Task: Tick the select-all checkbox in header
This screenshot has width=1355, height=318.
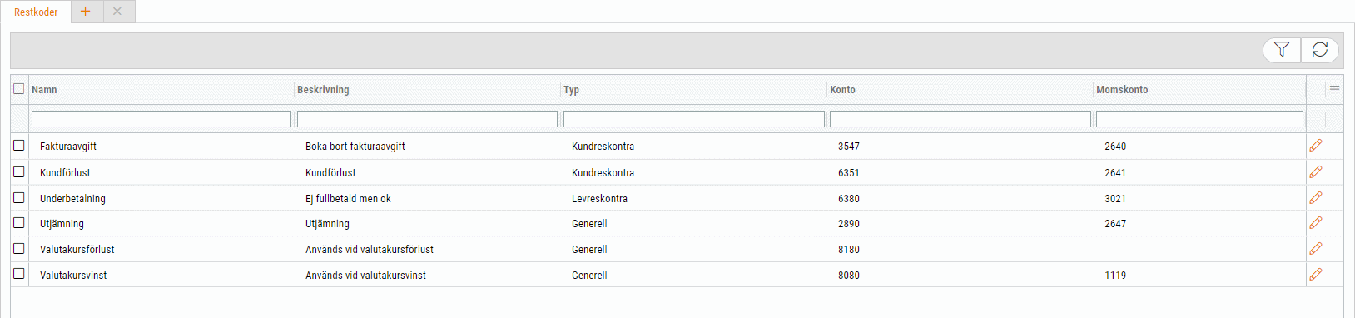Action: coord(18,88)
